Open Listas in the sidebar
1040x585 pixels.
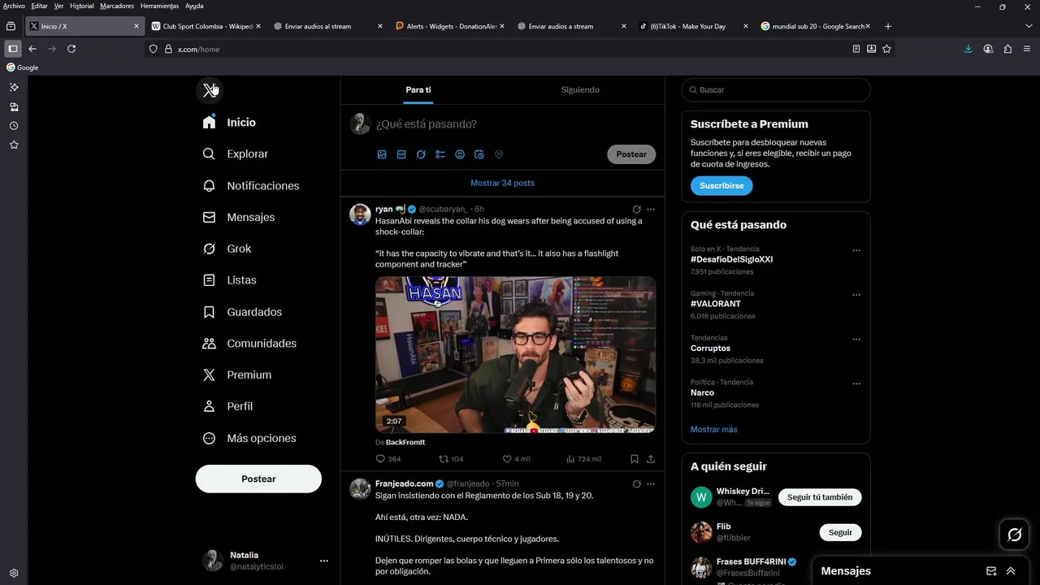click(x=230, y=279)
